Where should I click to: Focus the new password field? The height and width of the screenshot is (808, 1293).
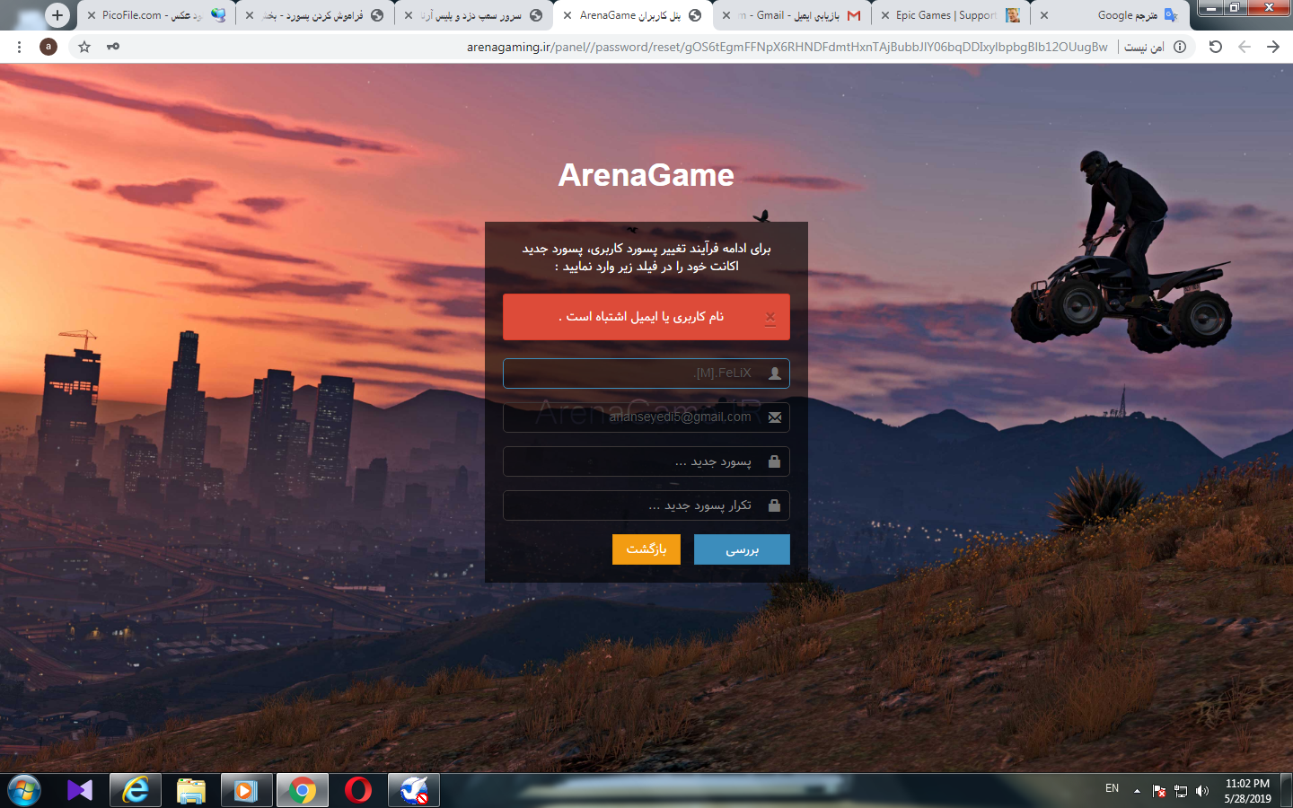tap(646, 461)
